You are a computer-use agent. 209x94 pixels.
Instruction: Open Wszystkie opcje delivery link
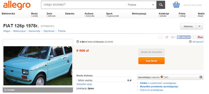[84, 84]
